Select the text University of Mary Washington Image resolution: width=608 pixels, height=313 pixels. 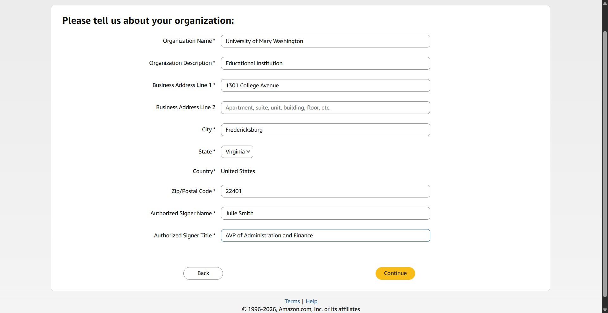point(264,41)
